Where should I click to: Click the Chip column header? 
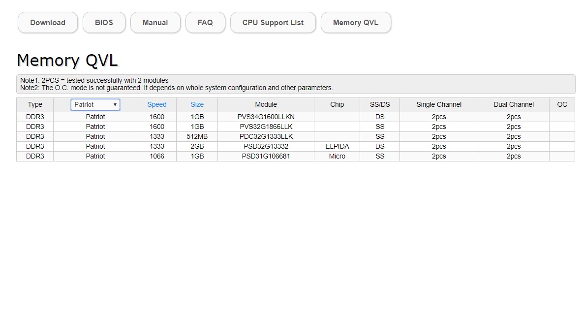coord(337,104)
